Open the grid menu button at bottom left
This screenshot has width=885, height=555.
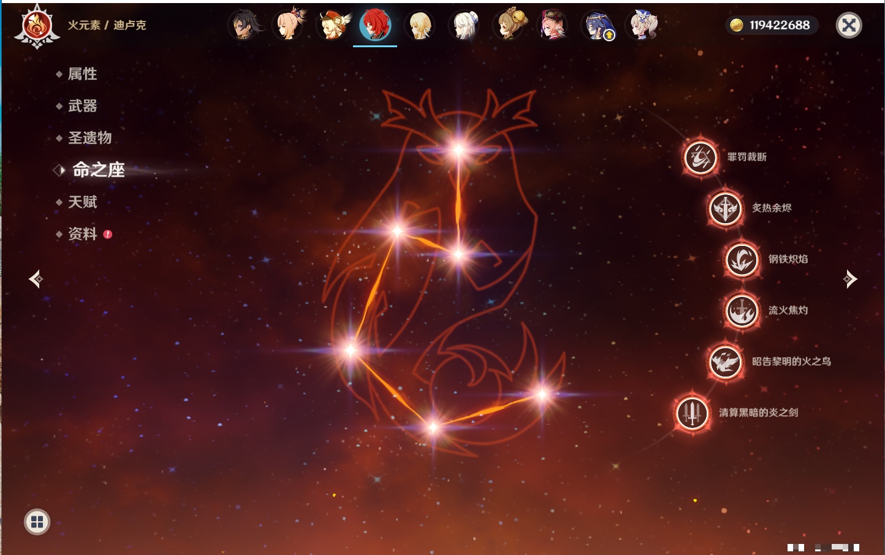pyautogui.click(x=37, y=522)
